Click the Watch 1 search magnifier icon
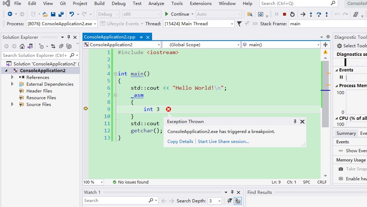Screen dimensions: 367x207 pyautogui.click(x=151, y=200)
